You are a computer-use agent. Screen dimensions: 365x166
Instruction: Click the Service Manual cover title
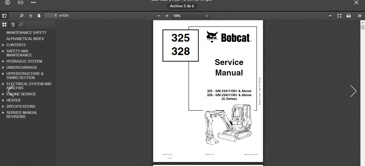tap(229, 67)
